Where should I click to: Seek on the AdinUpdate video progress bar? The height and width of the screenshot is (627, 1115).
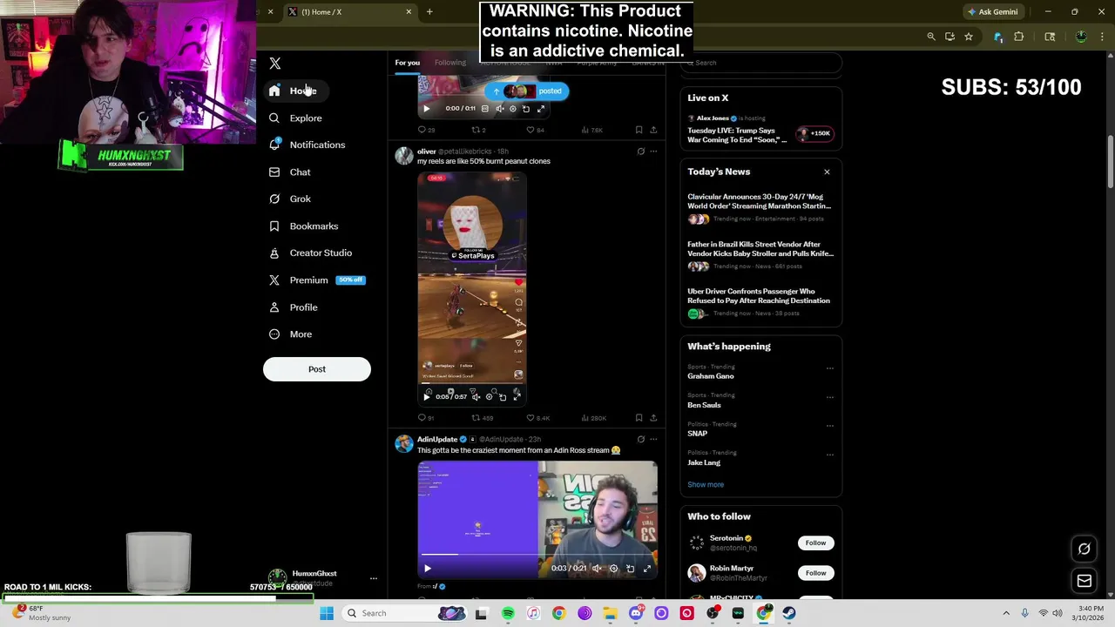pyautogui.click(x=538, y=554)
